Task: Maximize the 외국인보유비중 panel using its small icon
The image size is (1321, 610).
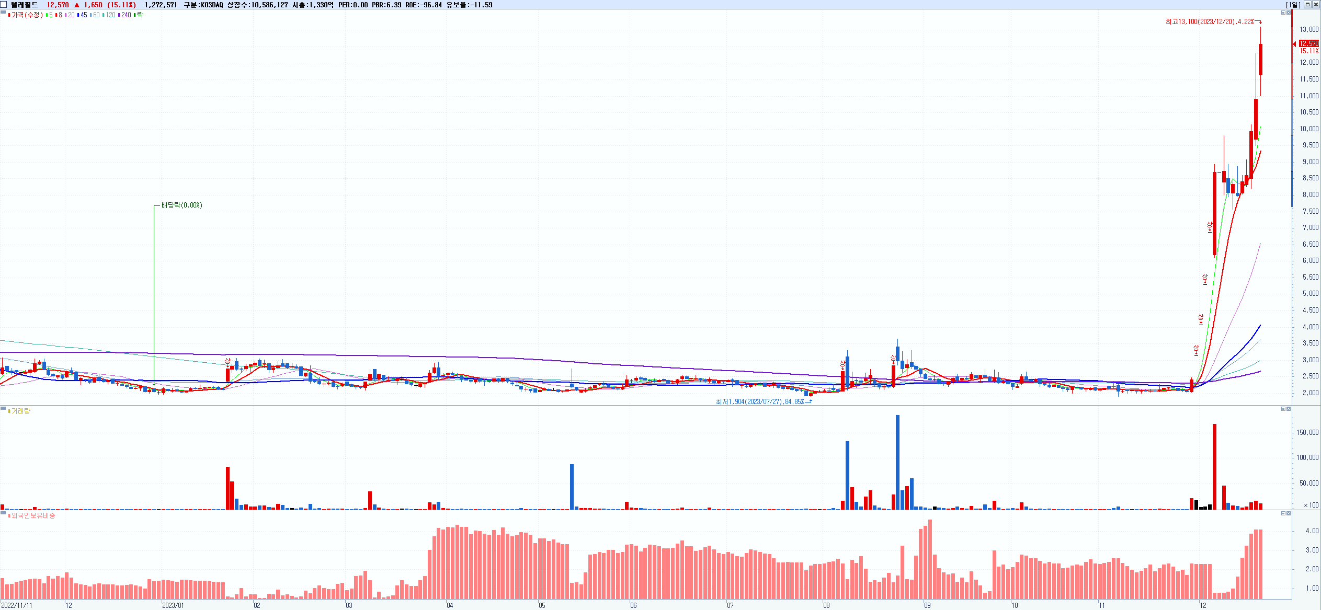Action: click(1283, 513)
